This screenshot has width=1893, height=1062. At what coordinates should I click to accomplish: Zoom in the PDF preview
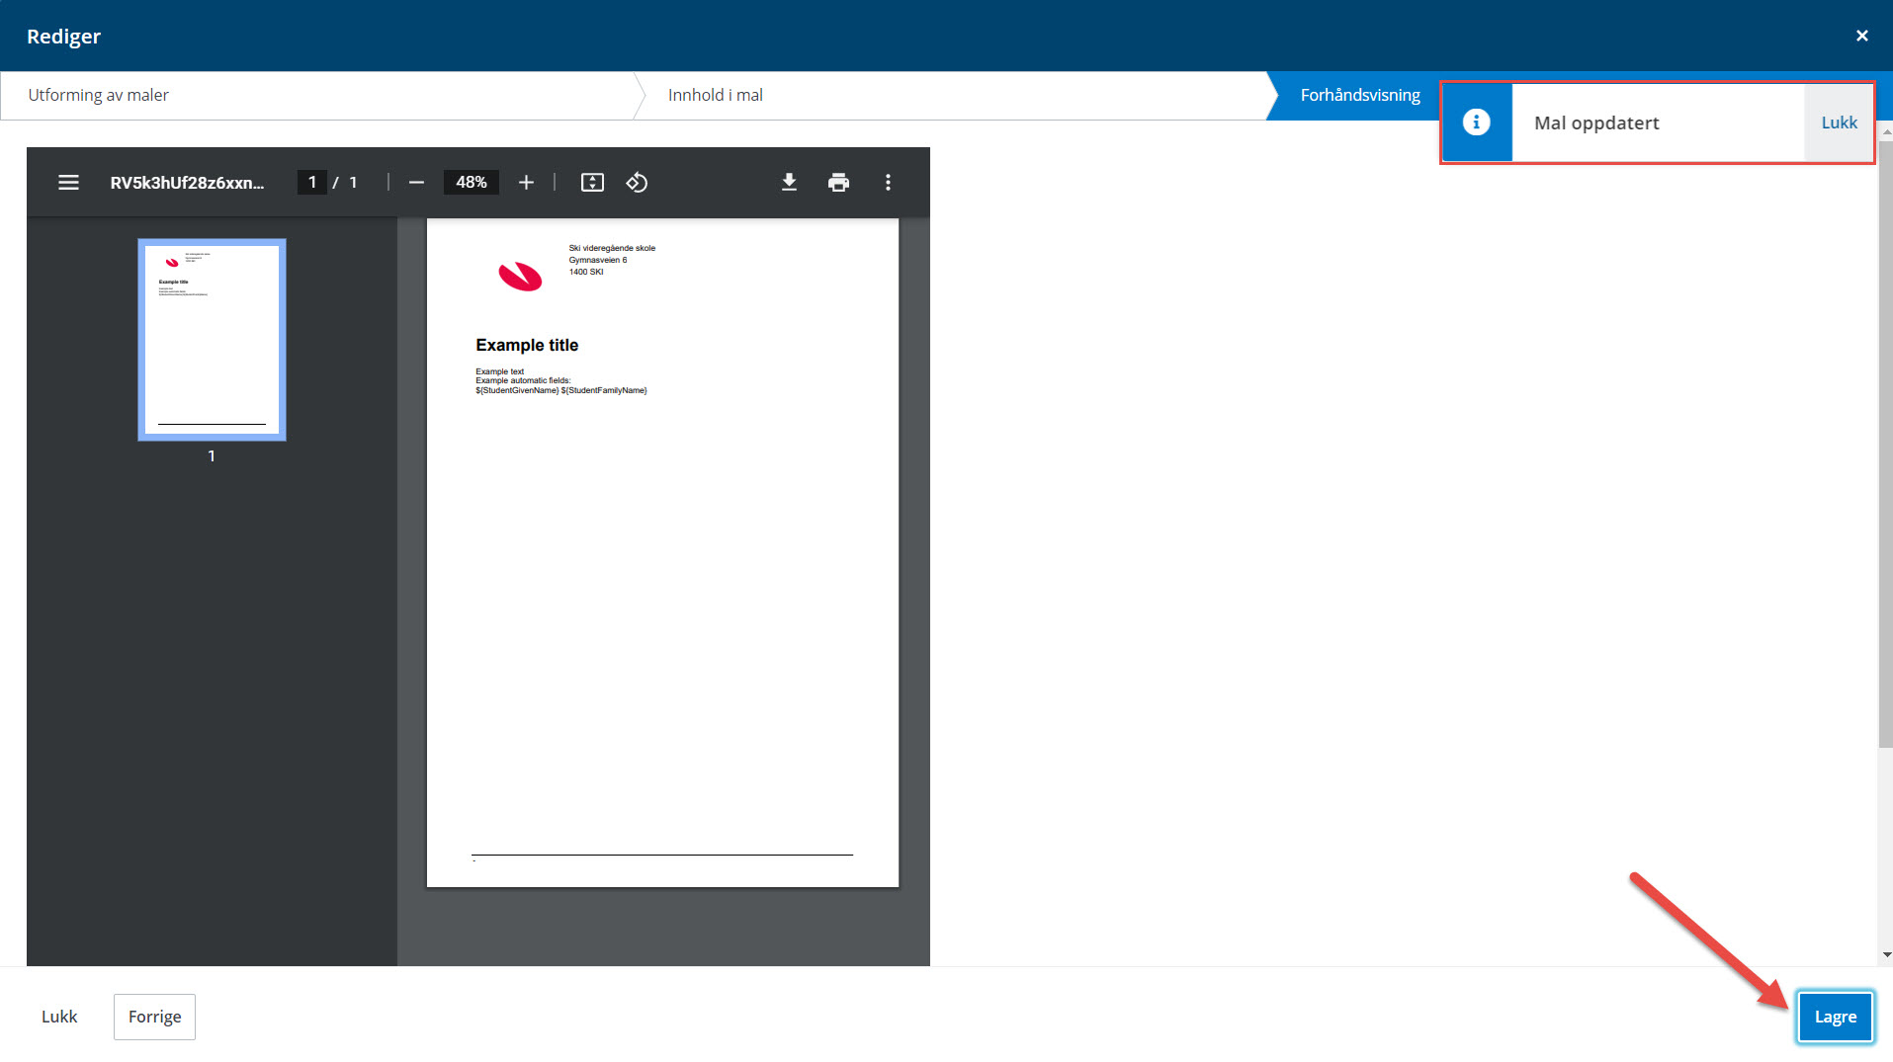526,183
